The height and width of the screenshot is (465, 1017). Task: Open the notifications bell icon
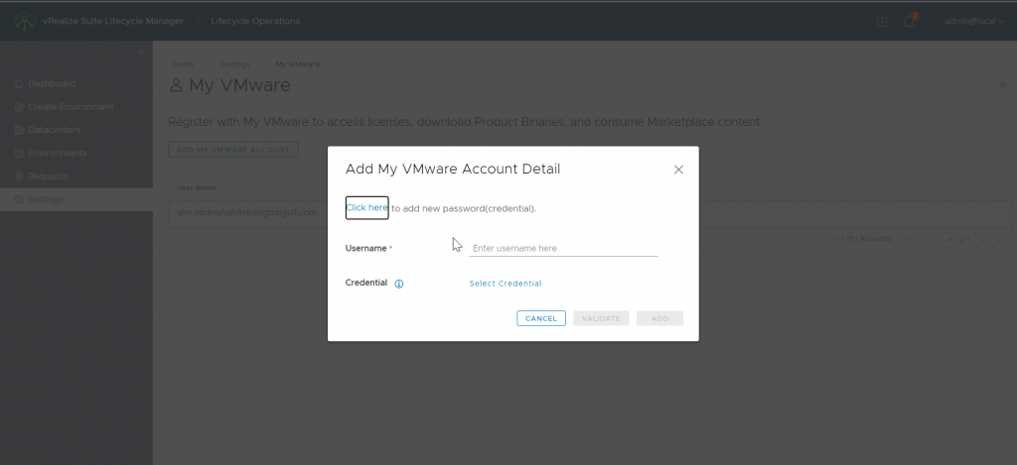coord(910,22)
